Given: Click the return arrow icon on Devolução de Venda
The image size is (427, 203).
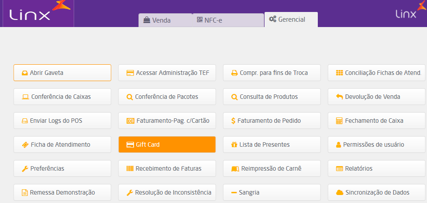Looking at the screenshot, I should pos(340,97).
